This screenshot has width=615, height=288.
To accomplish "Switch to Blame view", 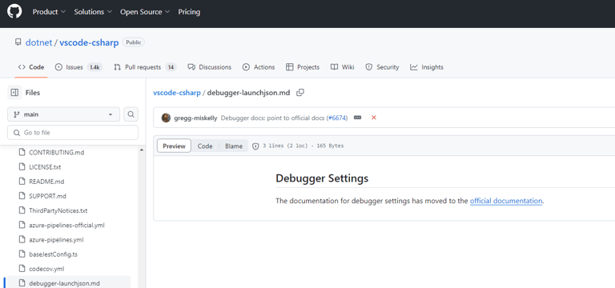I will click(x=234, y=146).
